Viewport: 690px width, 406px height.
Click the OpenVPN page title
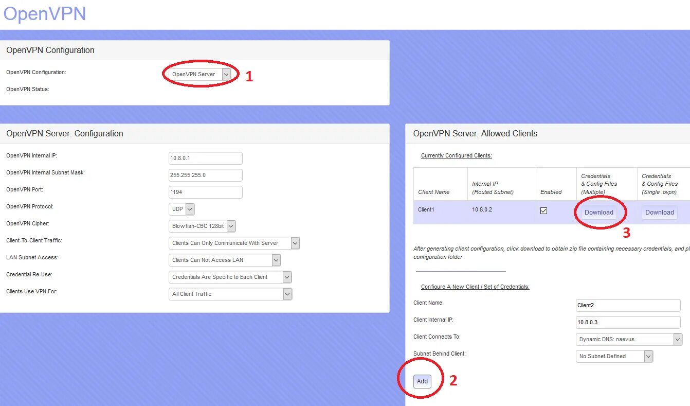[x=45, y=13]
